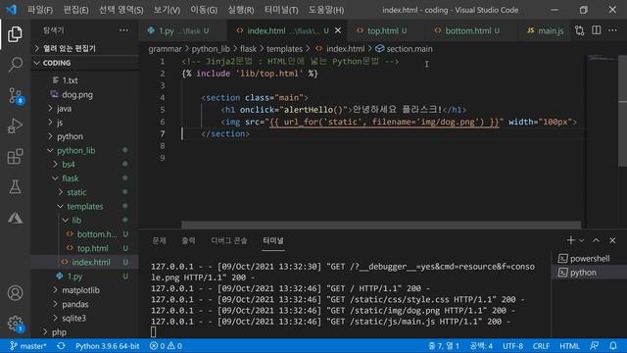Open the new terminal launch profile dropdown
This screenshot has width=627, height=353.
click(581, 240)
